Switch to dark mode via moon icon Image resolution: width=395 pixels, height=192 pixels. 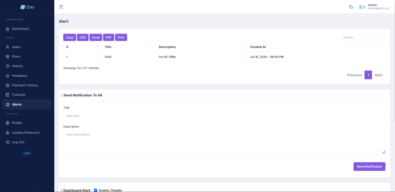click(351, 7)
